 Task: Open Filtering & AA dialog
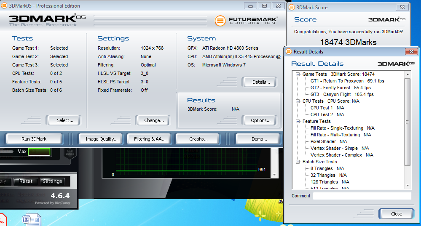point(150,139)
